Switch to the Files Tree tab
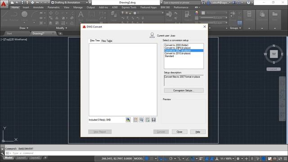This screenshot has width=288, height=162. (x=95, y=40)
